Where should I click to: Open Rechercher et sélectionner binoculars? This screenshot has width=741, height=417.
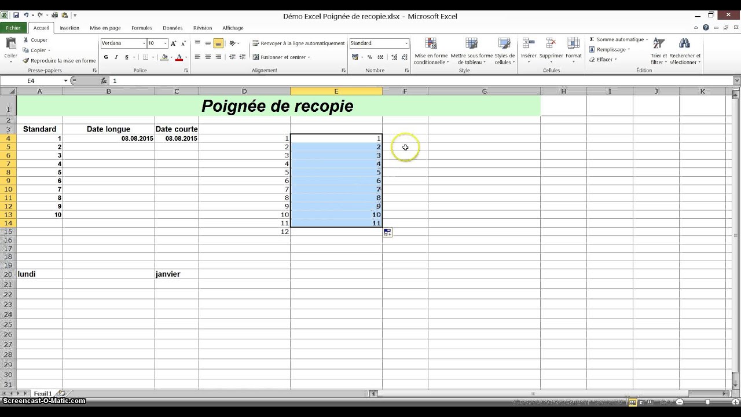(x=685, y=51)
